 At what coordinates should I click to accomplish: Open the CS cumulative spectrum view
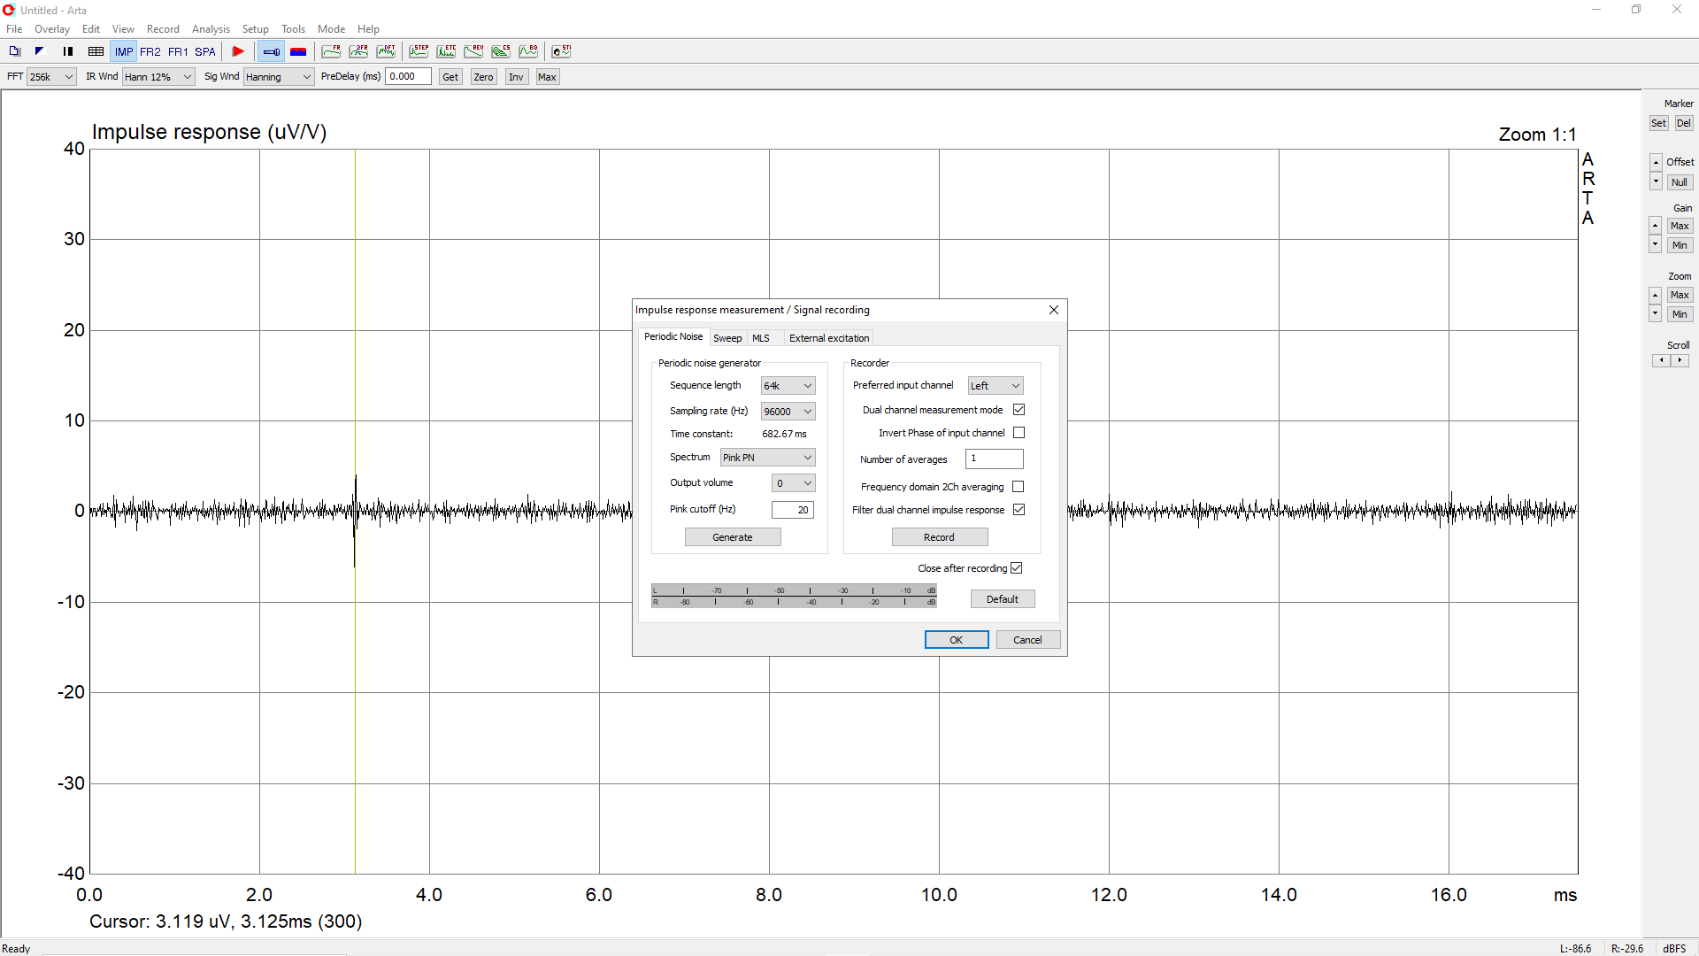[x=501, y=51]
